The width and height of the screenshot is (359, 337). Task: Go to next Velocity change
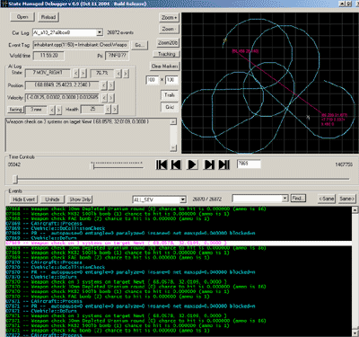coord(111,98)
